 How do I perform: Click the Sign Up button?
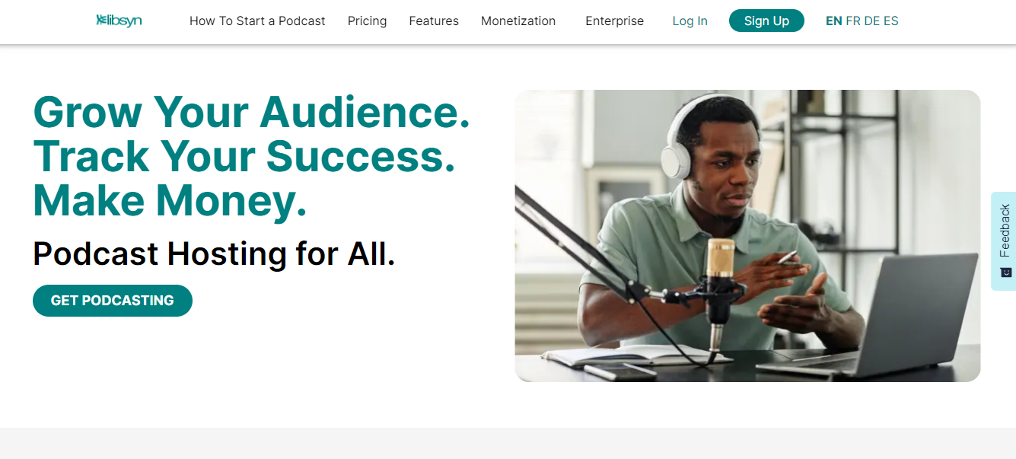(766, 21)
